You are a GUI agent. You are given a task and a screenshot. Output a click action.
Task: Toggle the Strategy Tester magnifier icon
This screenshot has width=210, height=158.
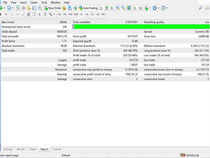point(40,8)
